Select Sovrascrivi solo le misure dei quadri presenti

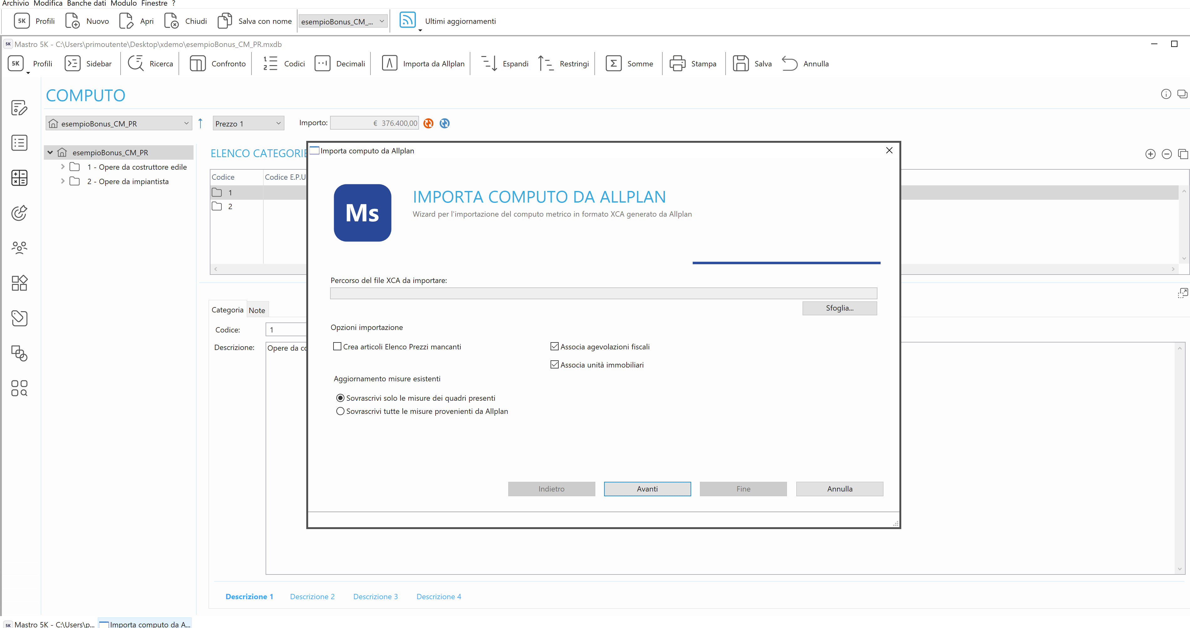pyautogui.click(x=340, y=398)
